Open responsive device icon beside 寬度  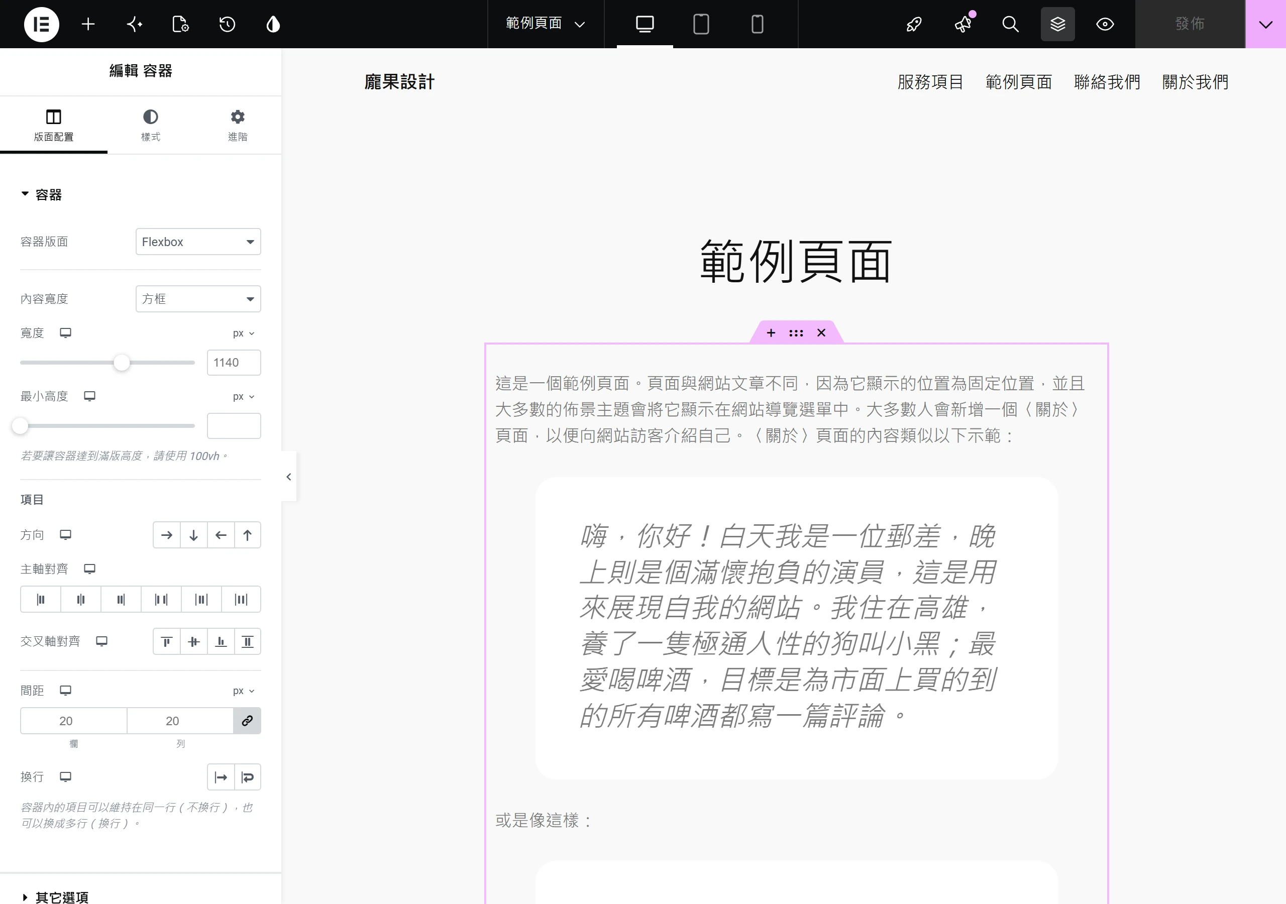[x=65, y=332]
